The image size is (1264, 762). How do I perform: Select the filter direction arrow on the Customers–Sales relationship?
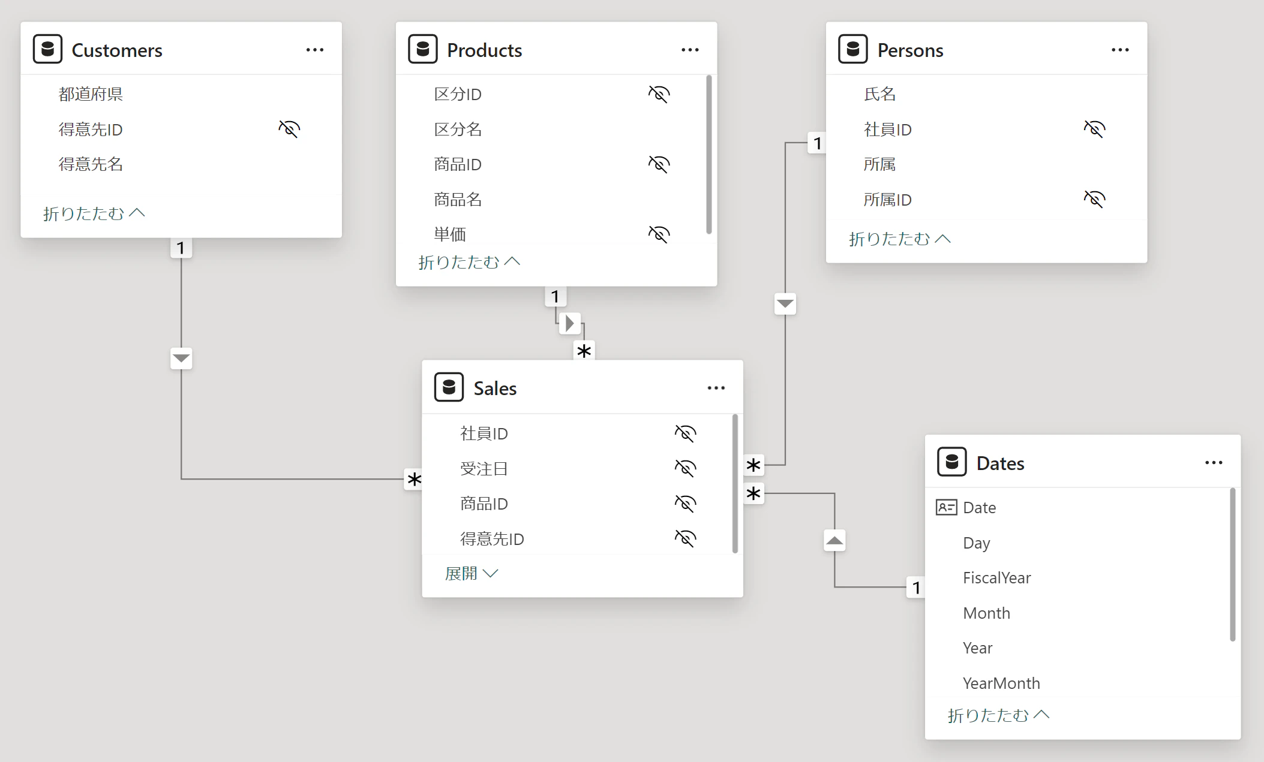point(181,359)
